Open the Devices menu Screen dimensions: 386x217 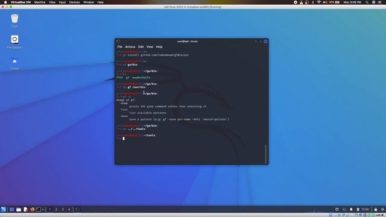74,2
